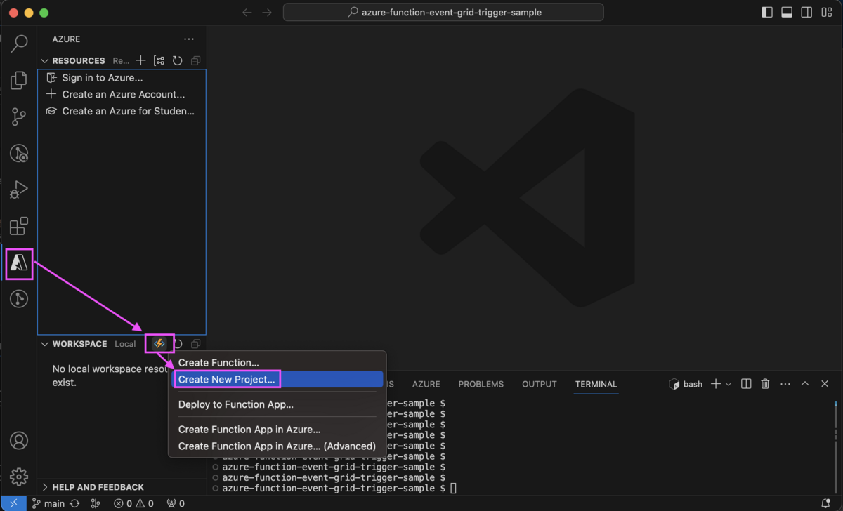Refresh the Resources view with the reload icon
The image size is (843, 511).
(x=177, y=60)
